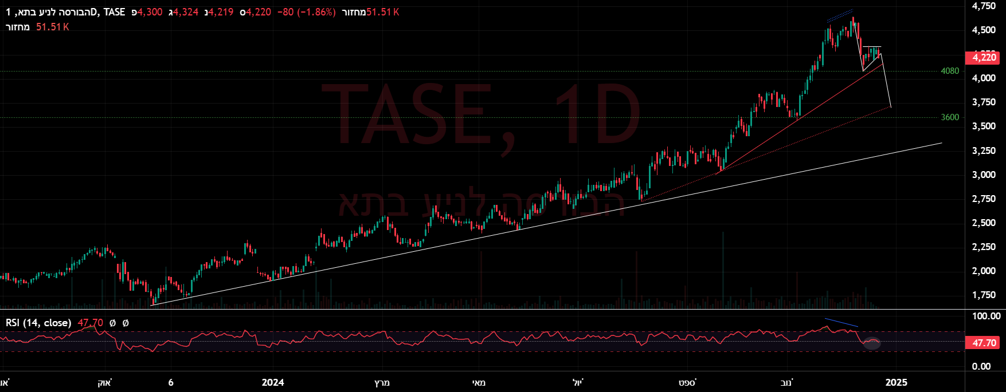This screenshot has width=1006, height=392.
Task: Click the אוק' date label on the time axis
Action: (104, 382)
